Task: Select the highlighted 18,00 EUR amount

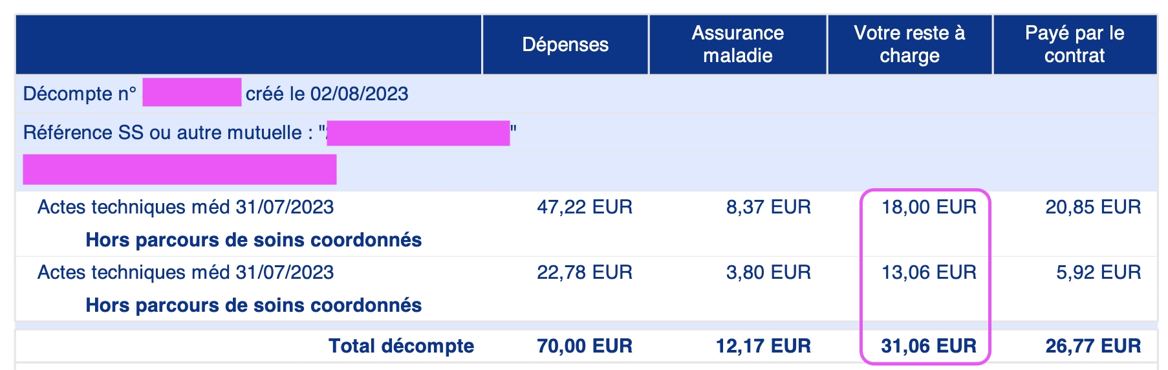Action: (x=929, y=207)
